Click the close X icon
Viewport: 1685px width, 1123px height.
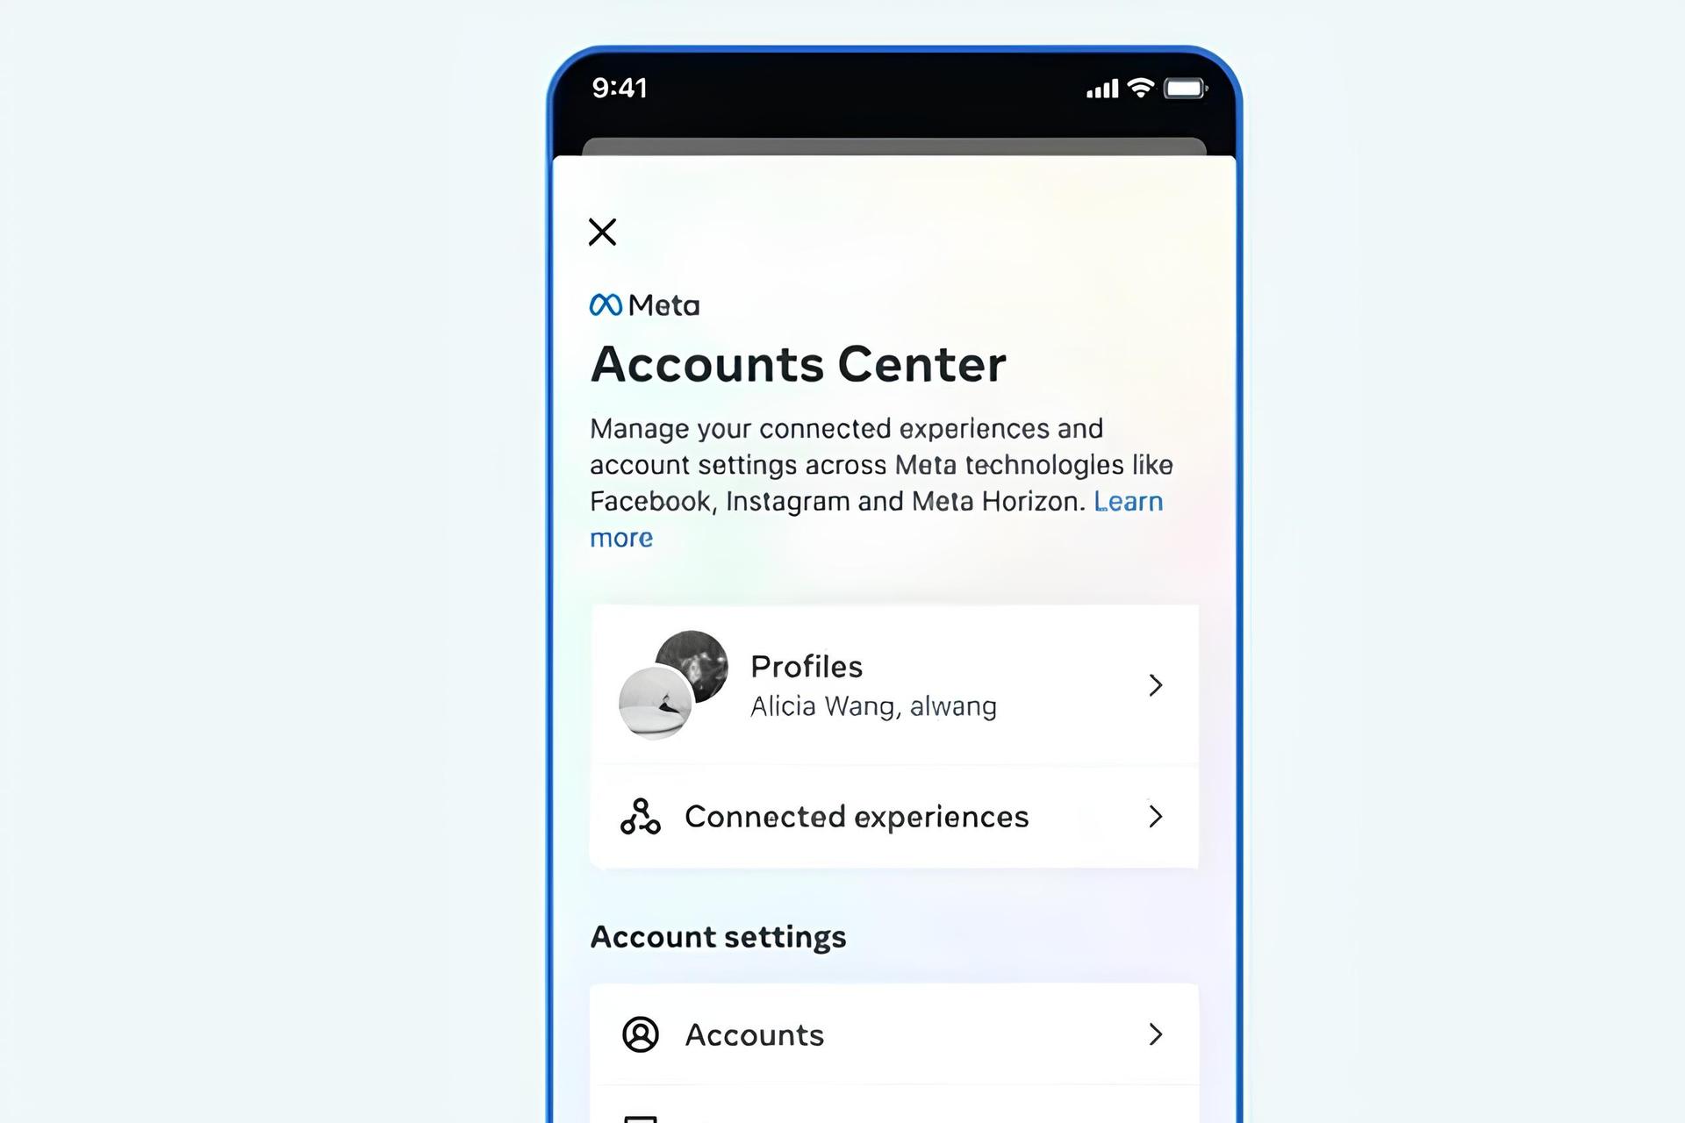tap(603, 232)
